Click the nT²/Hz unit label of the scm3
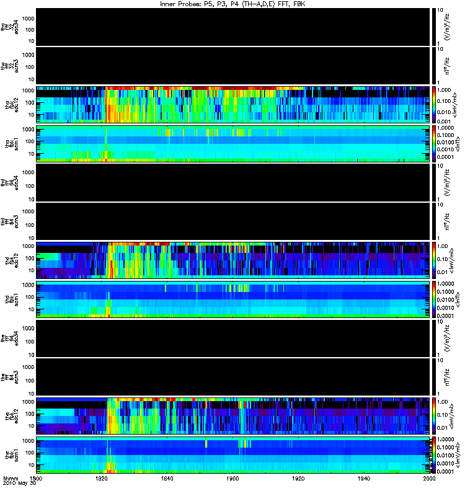Viewport: 465px width, 496px height. click(447, 378)
